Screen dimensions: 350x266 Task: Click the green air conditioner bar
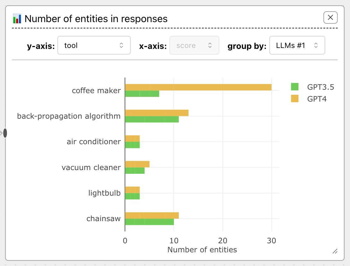point(132,145)
